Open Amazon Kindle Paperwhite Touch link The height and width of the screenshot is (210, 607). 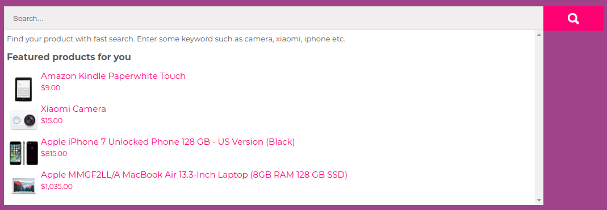tap(113, 76)
